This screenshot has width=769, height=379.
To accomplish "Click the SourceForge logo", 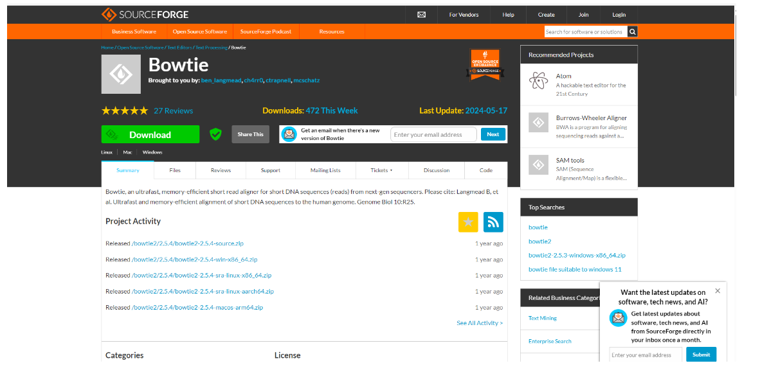I will tap(145, 14).
